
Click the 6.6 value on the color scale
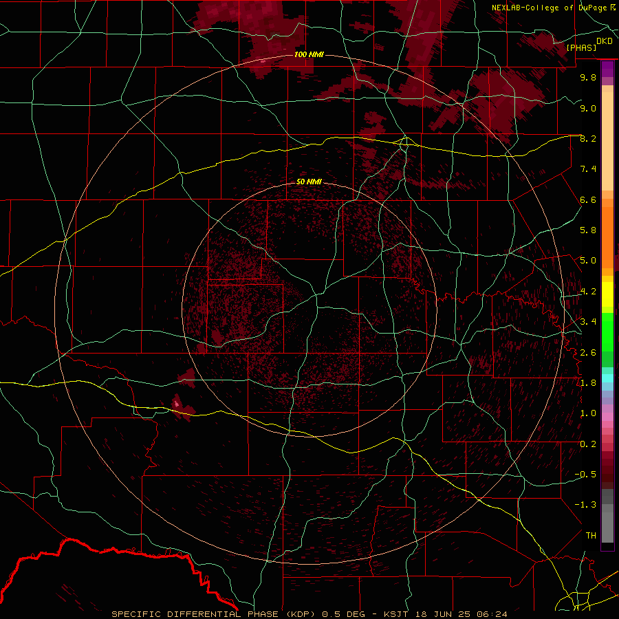click(x=588, y=199)
